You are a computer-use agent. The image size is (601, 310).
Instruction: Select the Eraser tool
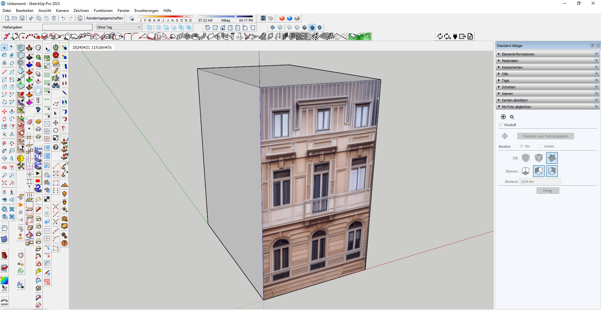(x=12, y=55)
